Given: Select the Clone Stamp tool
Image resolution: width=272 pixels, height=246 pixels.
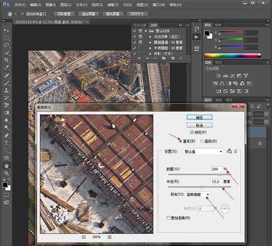Looking at the screenshot, I should pyautogui.click(x=7, y=90).
